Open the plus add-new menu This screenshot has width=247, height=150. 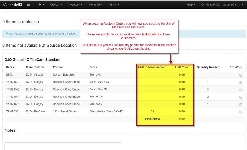(41, 5)
